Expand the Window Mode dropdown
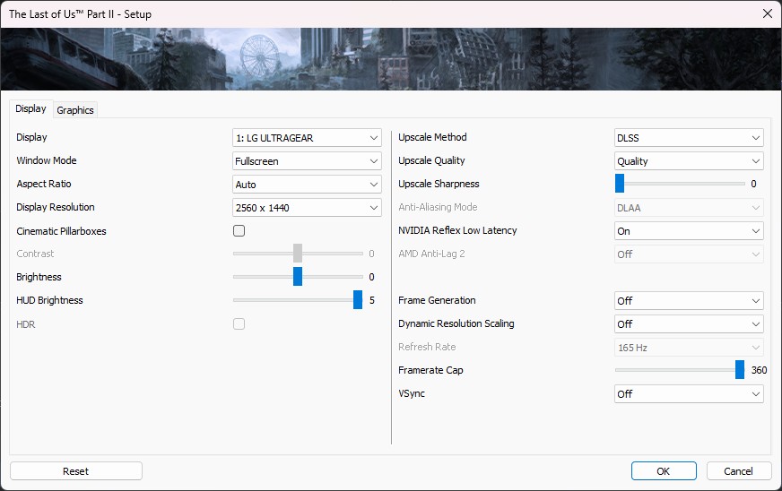 307,161
